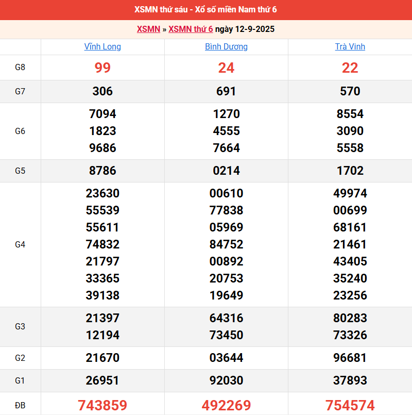Click G4 number 19649
The width and height of the screenshot is (412, 415).
(227, 295)
